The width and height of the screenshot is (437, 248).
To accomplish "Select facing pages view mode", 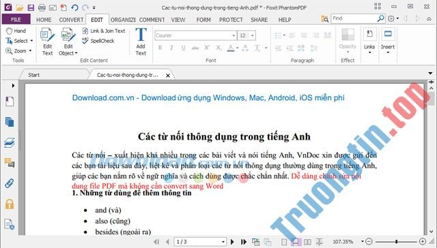I will point(307,242).
